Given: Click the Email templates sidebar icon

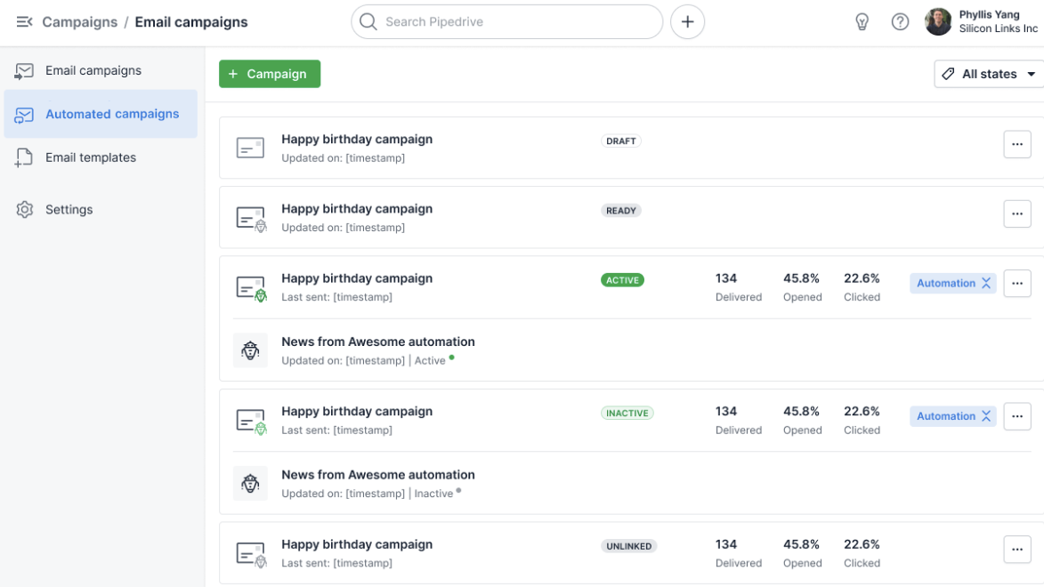Looking at the screenshot, I should point(24,157).
